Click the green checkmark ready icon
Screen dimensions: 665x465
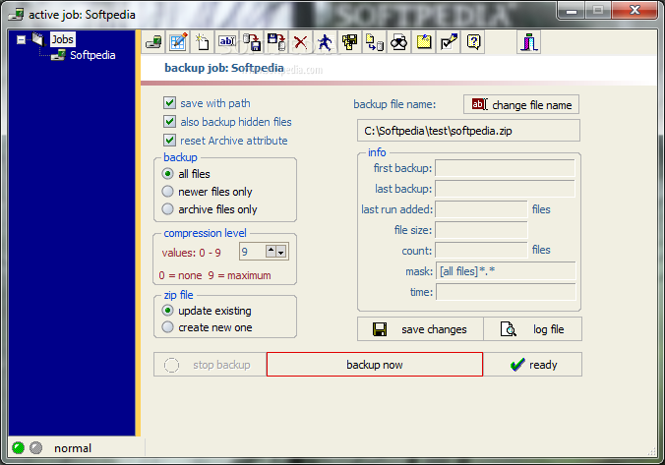[517, 365]
